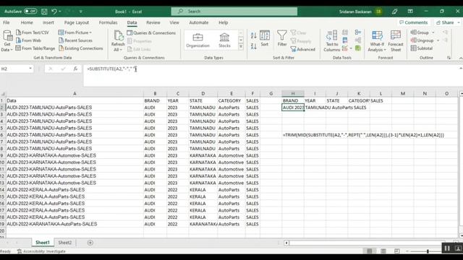
Task: Add a new sheet with plus icon
Action: [90, 243]
